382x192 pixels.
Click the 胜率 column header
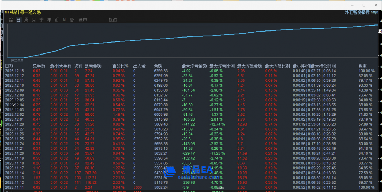click(363, 66)
